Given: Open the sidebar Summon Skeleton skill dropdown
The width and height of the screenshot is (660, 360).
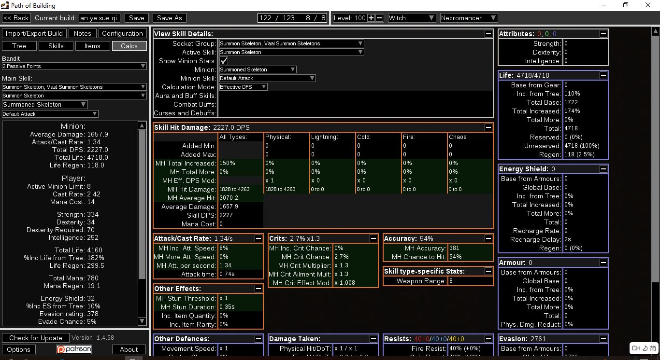Looking at the screenshot, I should (74, 96).
